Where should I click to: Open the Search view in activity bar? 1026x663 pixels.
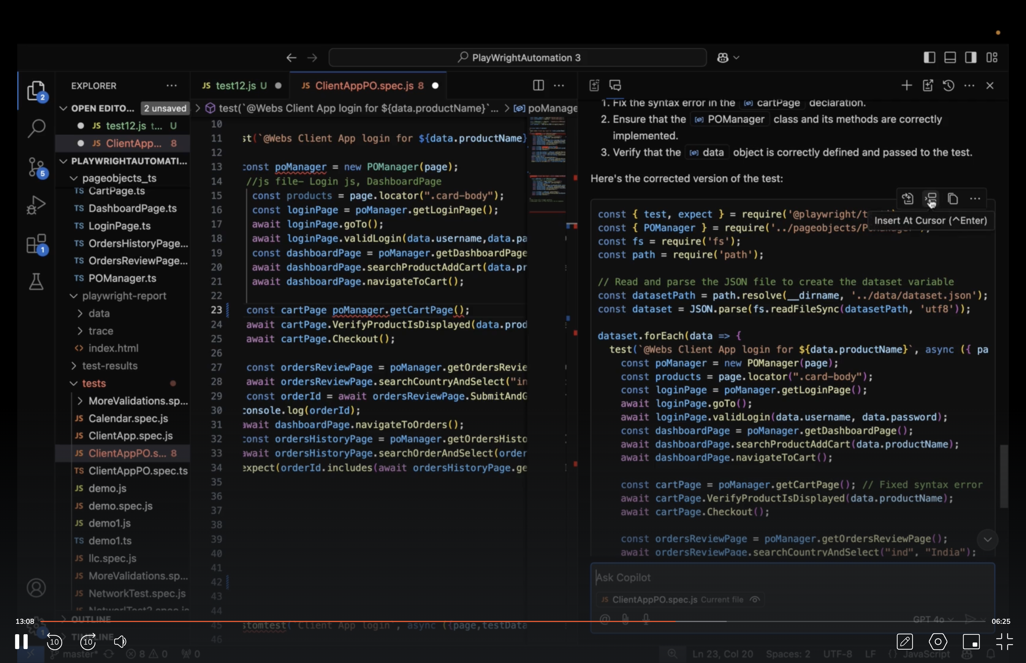[36, 128]
